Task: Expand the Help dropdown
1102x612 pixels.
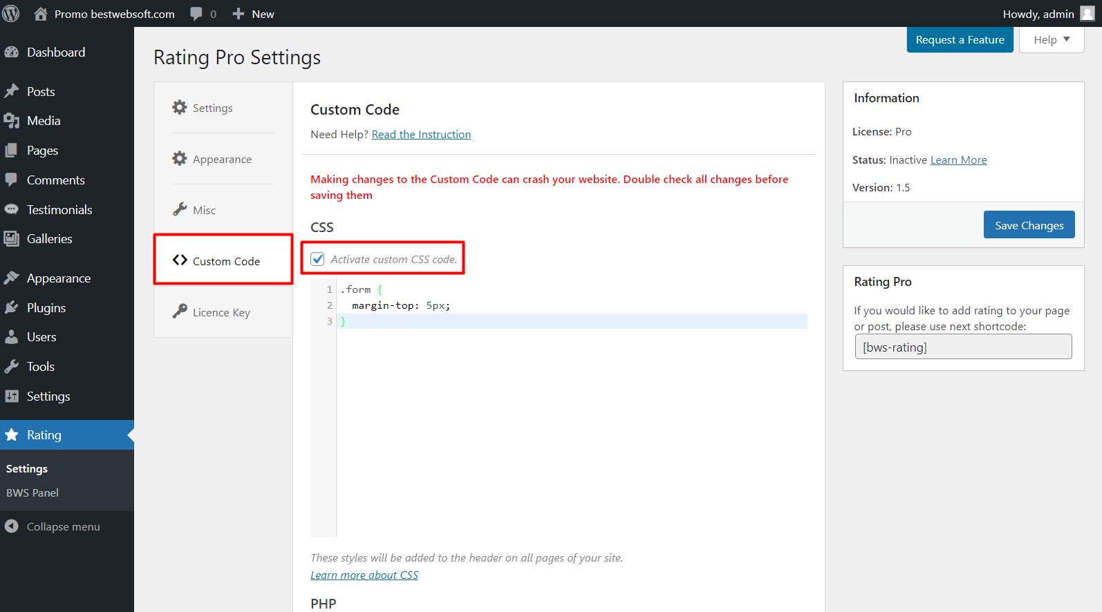Action: pyautogui.click(x=1052, y=39)
